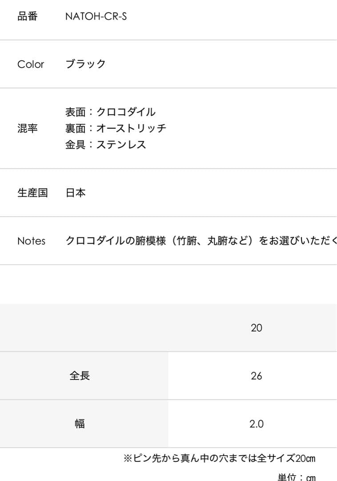Click the 全長 value 26
The height and width of the screenshot is (481, 337).
[x=257, y=376]
